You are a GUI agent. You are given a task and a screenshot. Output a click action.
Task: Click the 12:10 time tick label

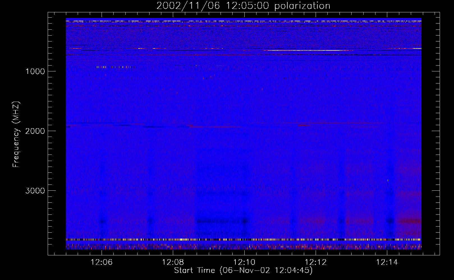(x=244, y=262)
